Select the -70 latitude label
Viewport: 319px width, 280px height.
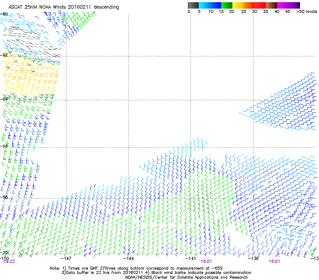4,253
